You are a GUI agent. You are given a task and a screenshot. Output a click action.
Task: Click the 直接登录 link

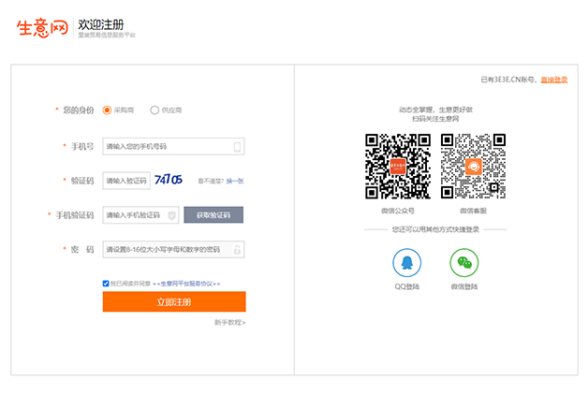coord(554,80)
